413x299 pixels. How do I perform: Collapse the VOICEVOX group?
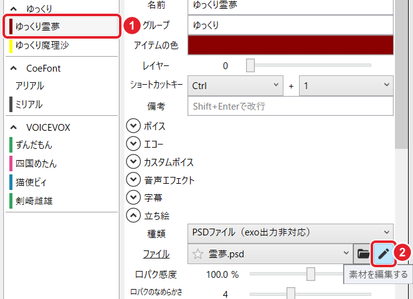pyautogui.click(x=14, y=128)
